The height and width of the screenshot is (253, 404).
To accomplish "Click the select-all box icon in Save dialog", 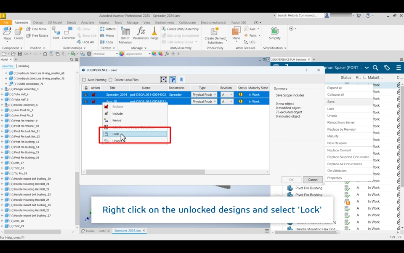I will pos(164,80).
